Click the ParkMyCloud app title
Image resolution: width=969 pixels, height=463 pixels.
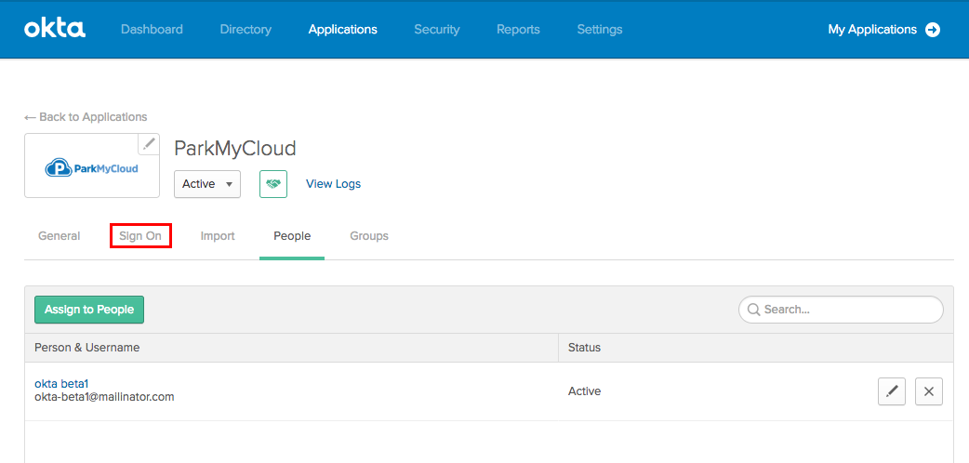pyautogui.click(x=235, y=149)
